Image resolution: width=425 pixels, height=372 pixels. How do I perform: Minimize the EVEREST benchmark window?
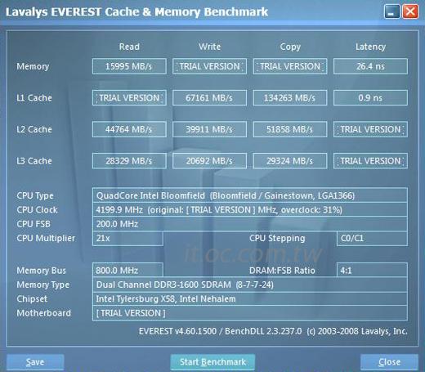(391, 11)
